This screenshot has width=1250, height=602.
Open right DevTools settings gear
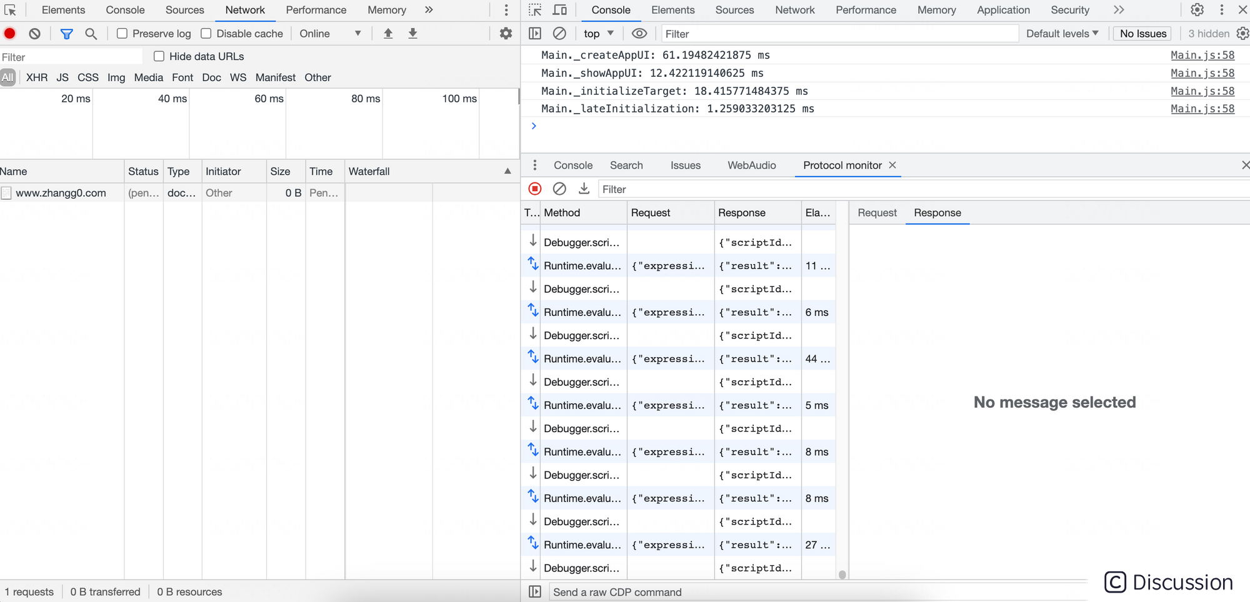click(x=1197, y=10)
